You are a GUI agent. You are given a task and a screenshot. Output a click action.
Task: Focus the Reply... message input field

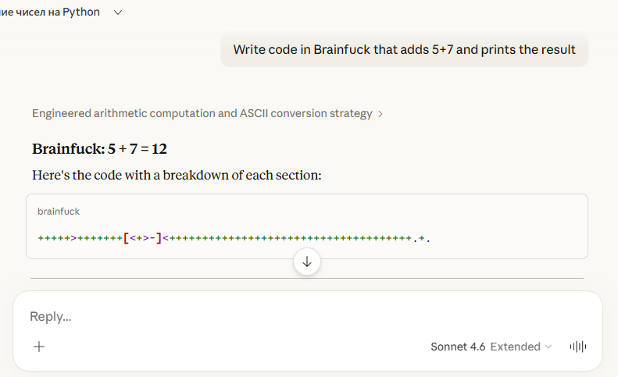(307, 316)
